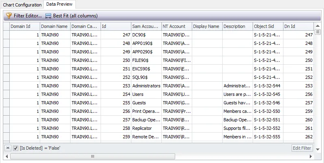Select the APP0190$ cell
The image size is (324, 163).
[146, 43]
